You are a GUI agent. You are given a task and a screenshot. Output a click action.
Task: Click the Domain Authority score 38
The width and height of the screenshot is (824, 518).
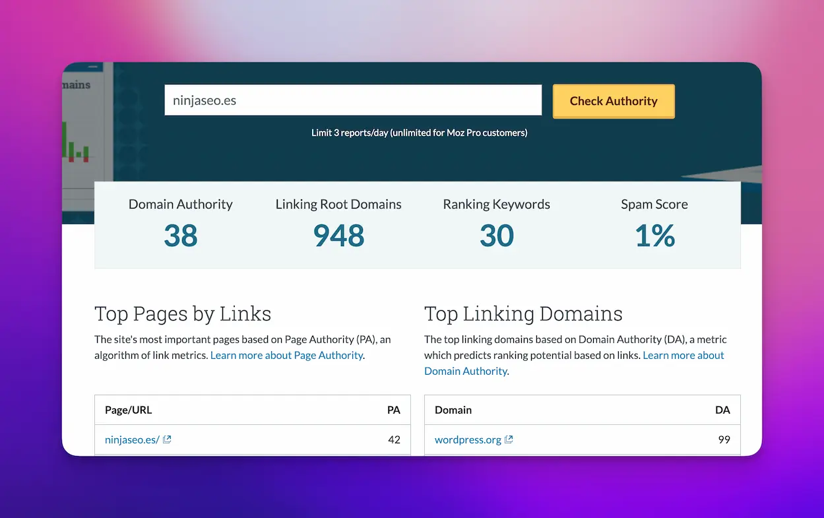[180, 236]
